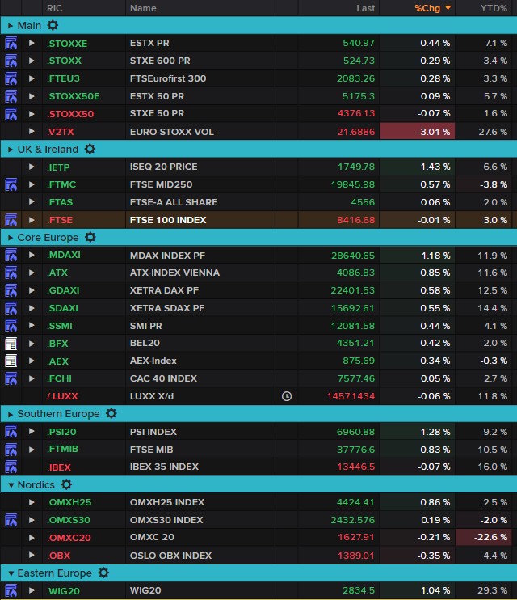
Task: Click the chain icon beside .OMXS30
Action: pos(11,520)
